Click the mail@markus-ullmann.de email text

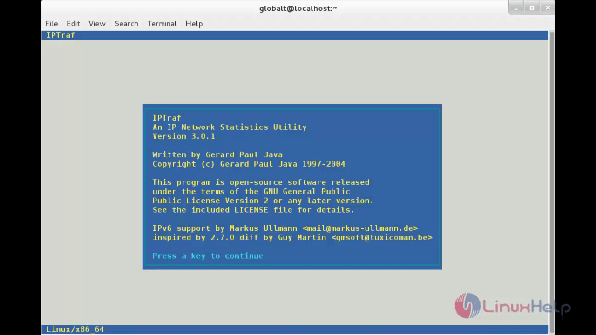pos(360,228)
